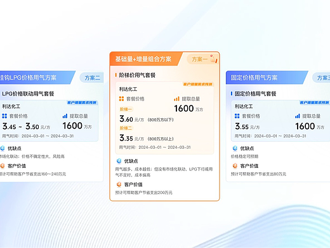Click 用气时间 date range in 固定价格 card
The image size is (330, 248).
[270, 136]
